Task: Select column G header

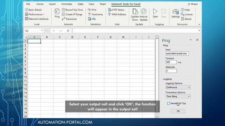Action: (110, 37)
